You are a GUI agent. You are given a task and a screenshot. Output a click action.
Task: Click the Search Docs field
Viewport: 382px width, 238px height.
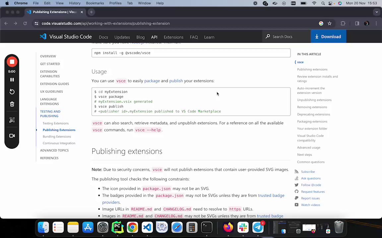point(286,37)
